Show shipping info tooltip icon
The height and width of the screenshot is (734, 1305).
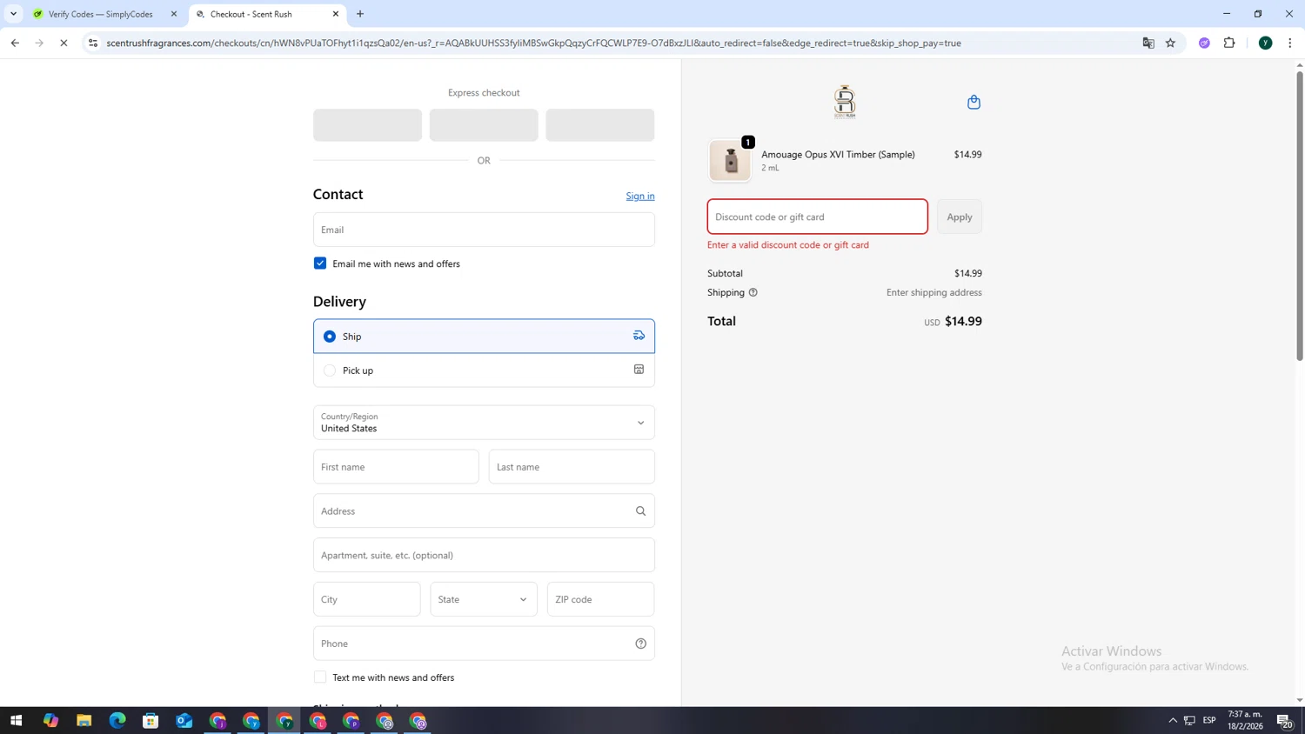[753, 292]
